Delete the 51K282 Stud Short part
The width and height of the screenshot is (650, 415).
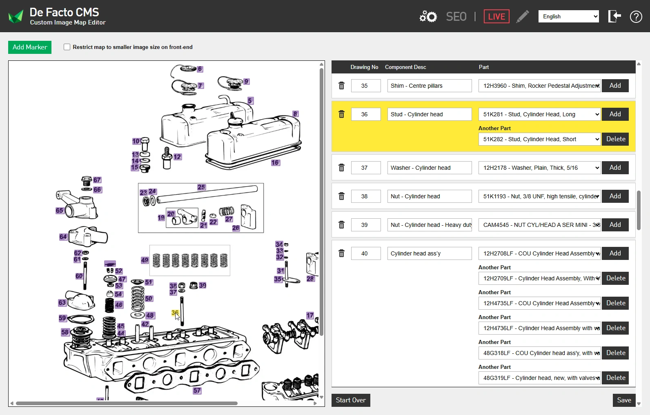point(615,139)
